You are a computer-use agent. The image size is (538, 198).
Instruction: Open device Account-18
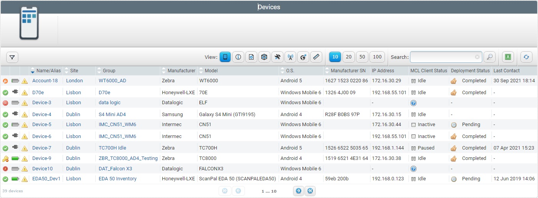coord(45,81)
